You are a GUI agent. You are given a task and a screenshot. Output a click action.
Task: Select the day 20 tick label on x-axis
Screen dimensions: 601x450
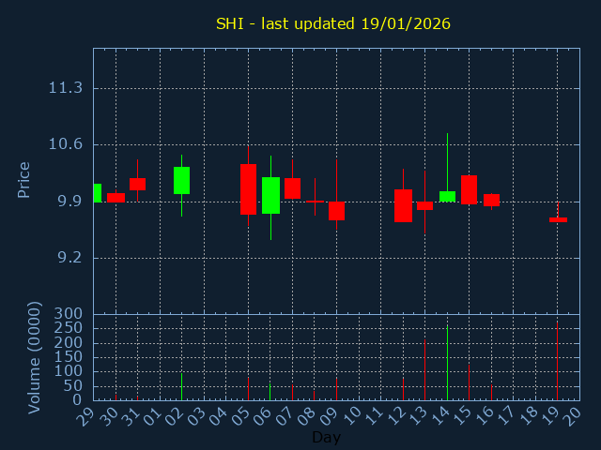[573, 413]
